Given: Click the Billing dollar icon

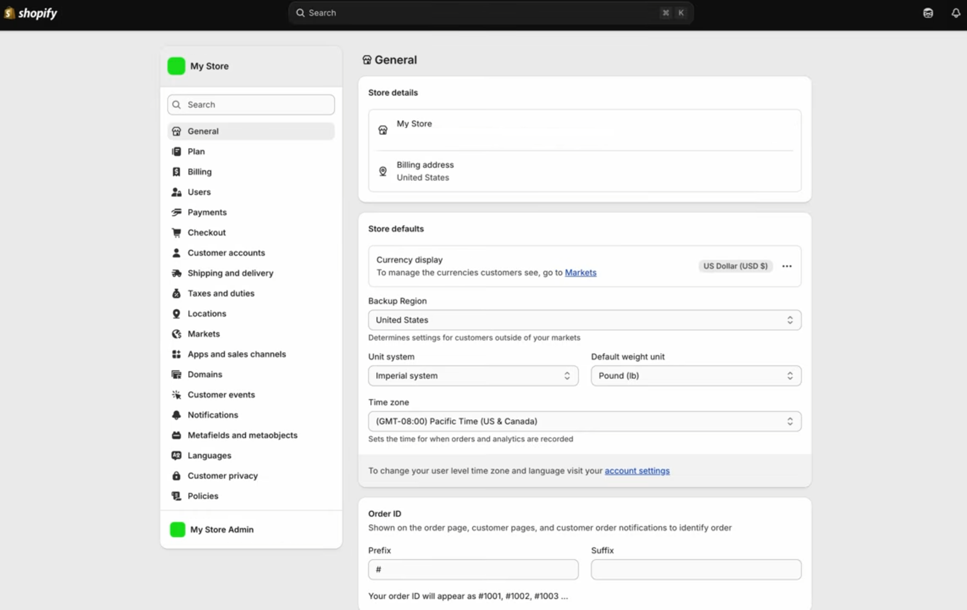Looking at the screenshot, I should click(176, 172).
